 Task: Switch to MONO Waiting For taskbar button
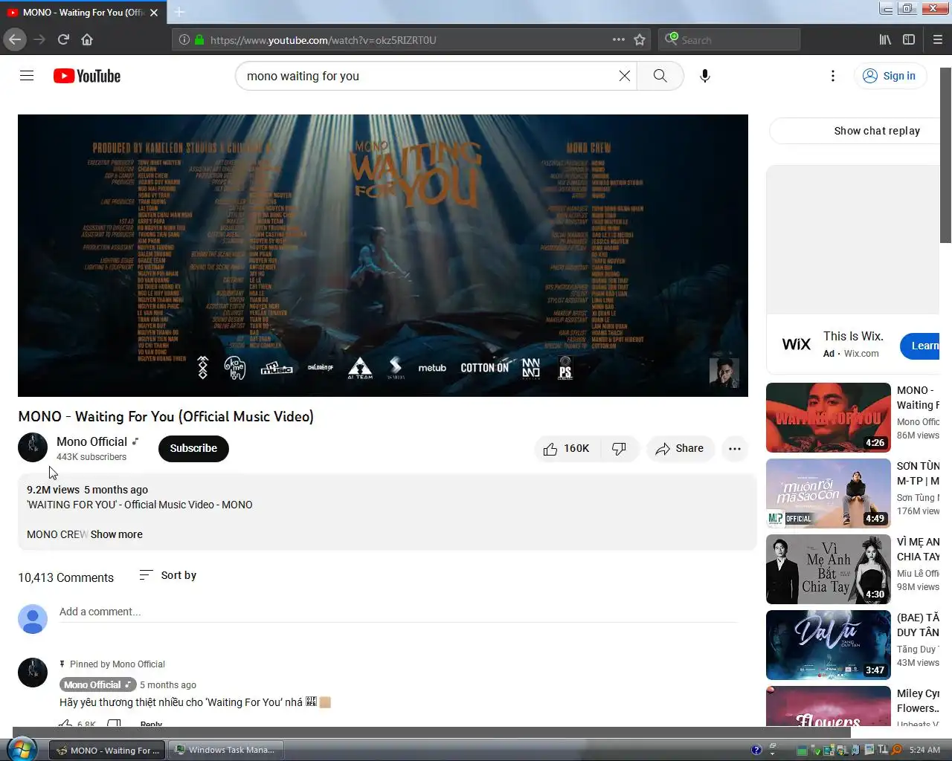[108, 750]
